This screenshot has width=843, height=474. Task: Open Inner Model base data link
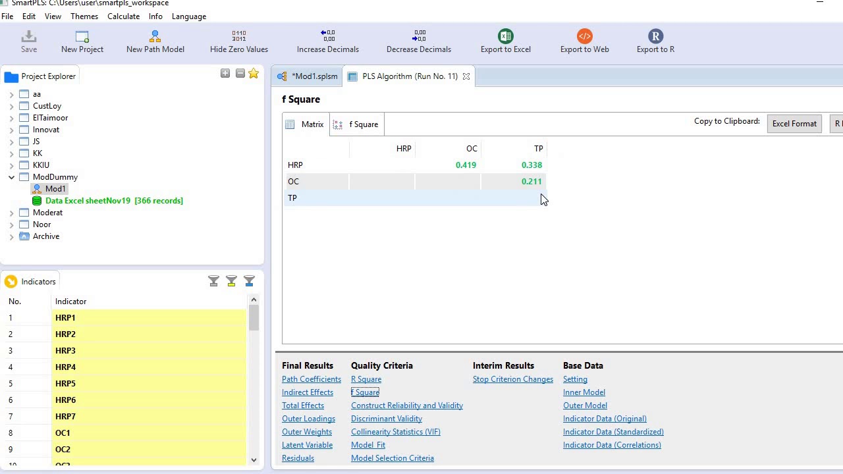tap(584, 392)
